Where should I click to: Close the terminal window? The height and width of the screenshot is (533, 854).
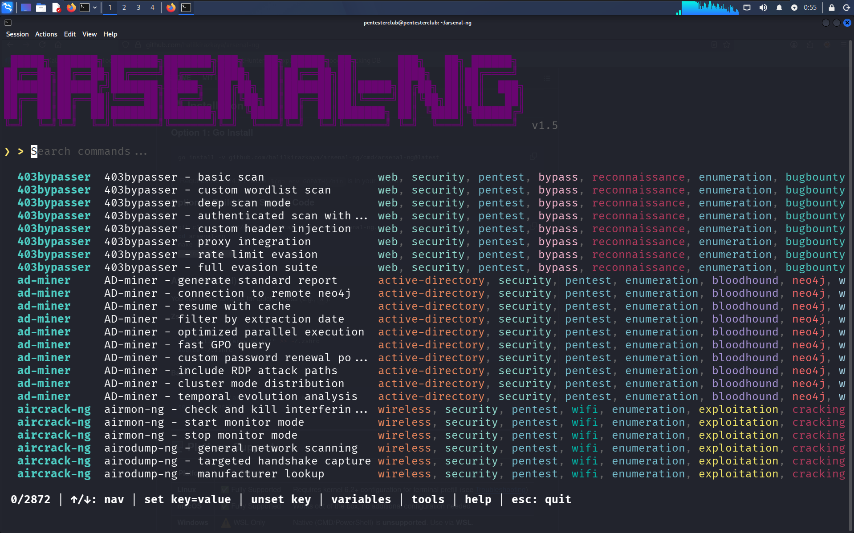click(x=847, y=23)
